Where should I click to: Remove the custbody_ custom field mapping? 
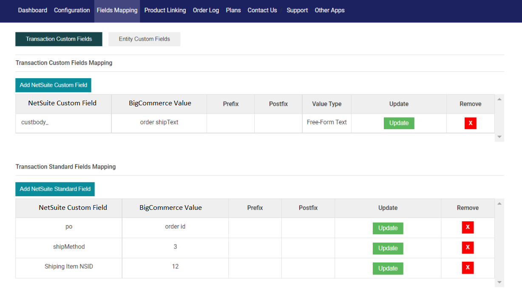[x=470, y=123]
